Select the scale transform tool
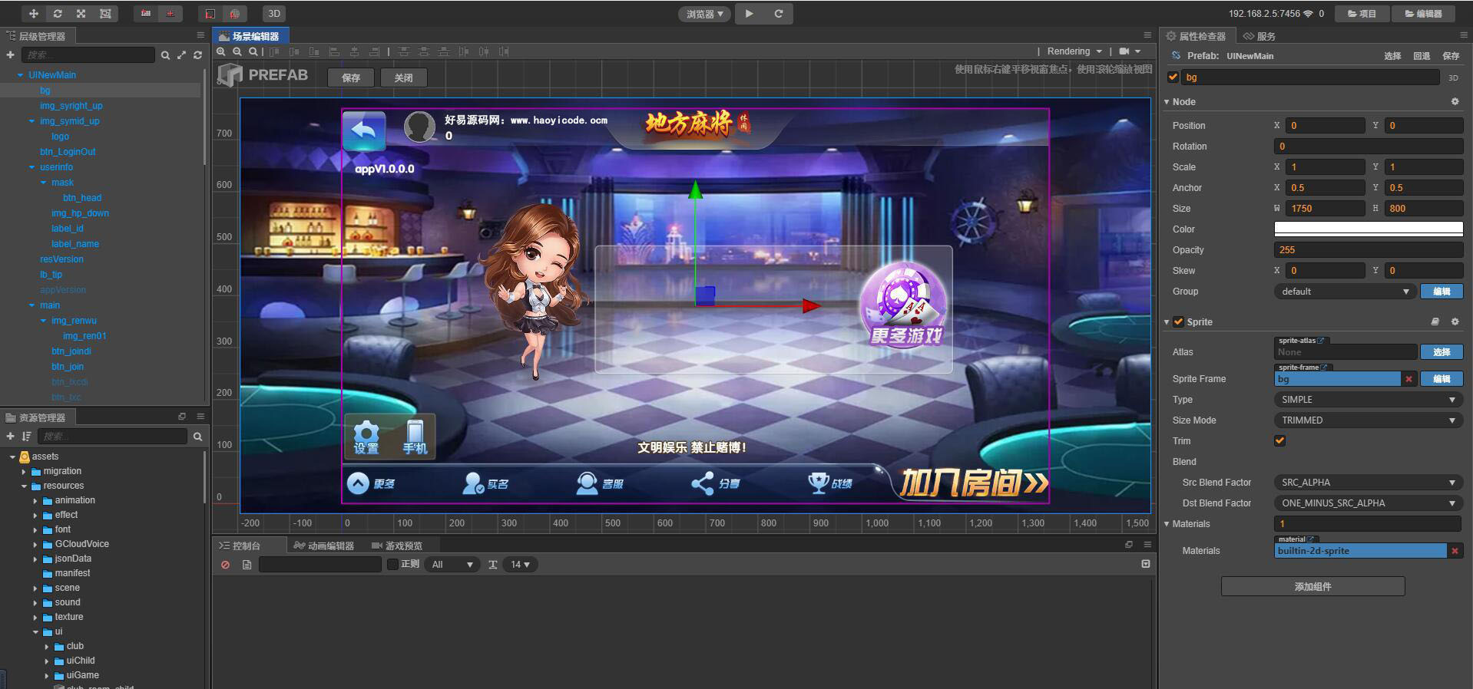1473x689 pixels. point(81,14)
